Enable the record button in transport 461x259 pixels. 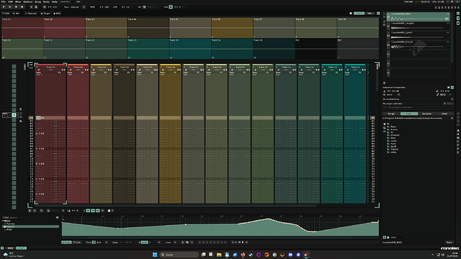click(x=22, y=7)
